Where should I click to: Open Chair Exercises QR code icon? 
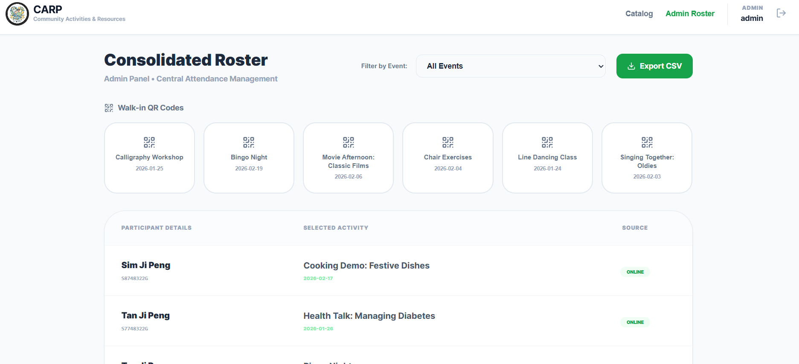click(x=448, y=142)
